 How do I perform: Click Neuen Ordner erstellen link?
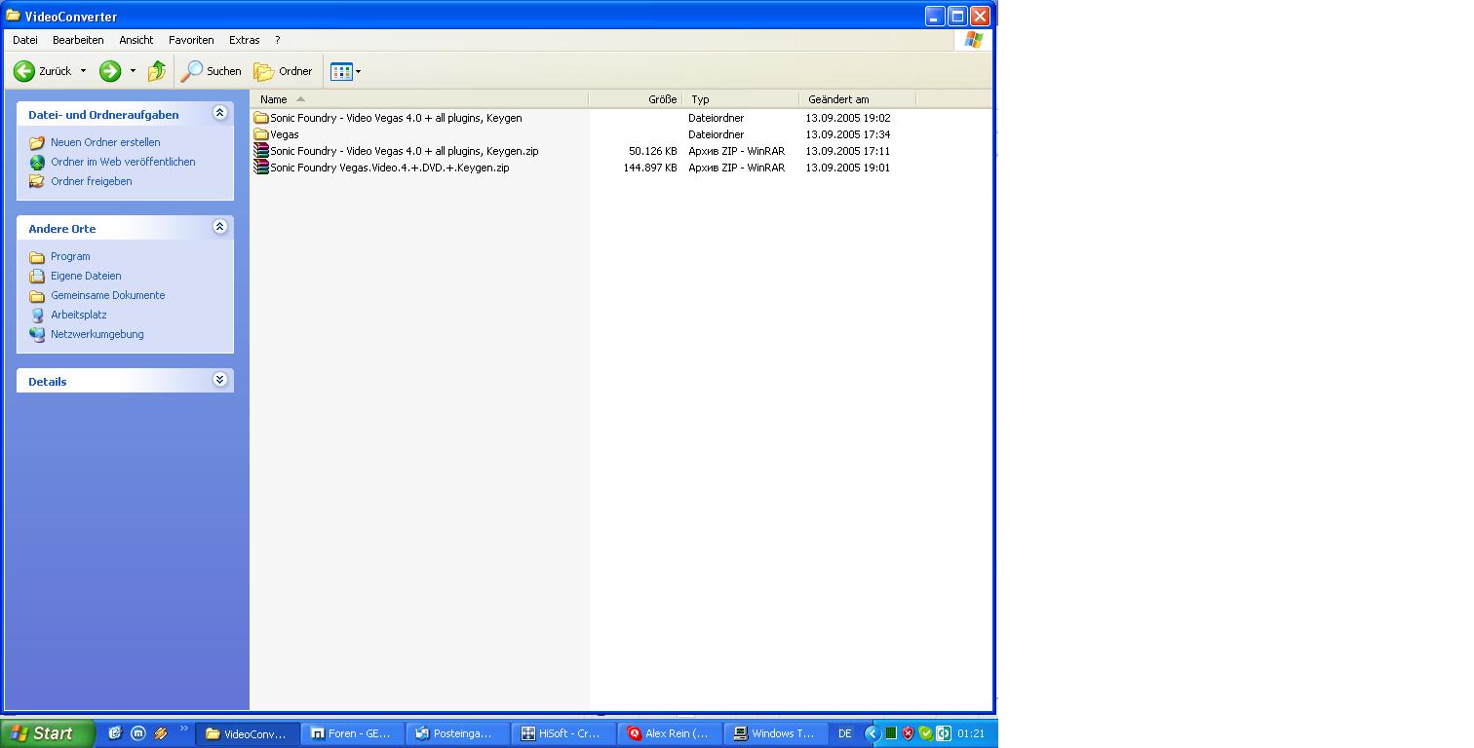pos(105,142)
